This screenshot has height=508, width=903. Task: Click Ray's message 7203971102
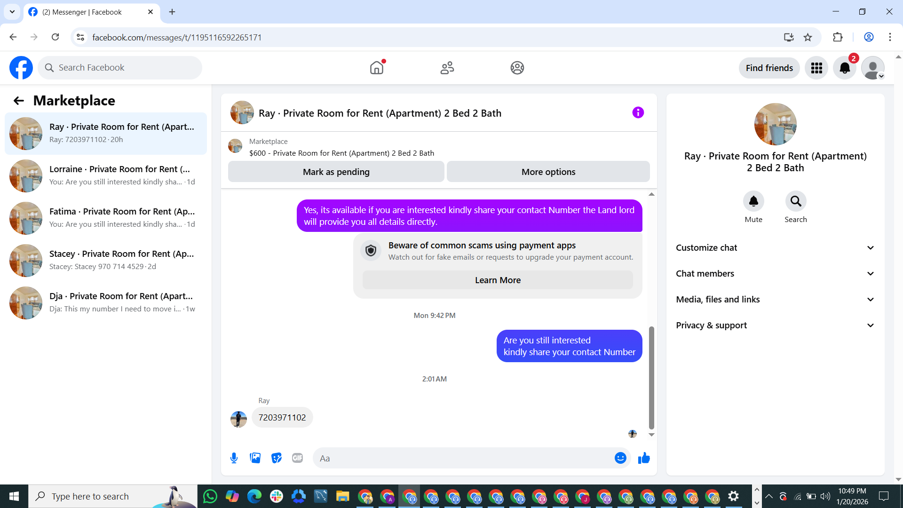[x=282, y=418]
